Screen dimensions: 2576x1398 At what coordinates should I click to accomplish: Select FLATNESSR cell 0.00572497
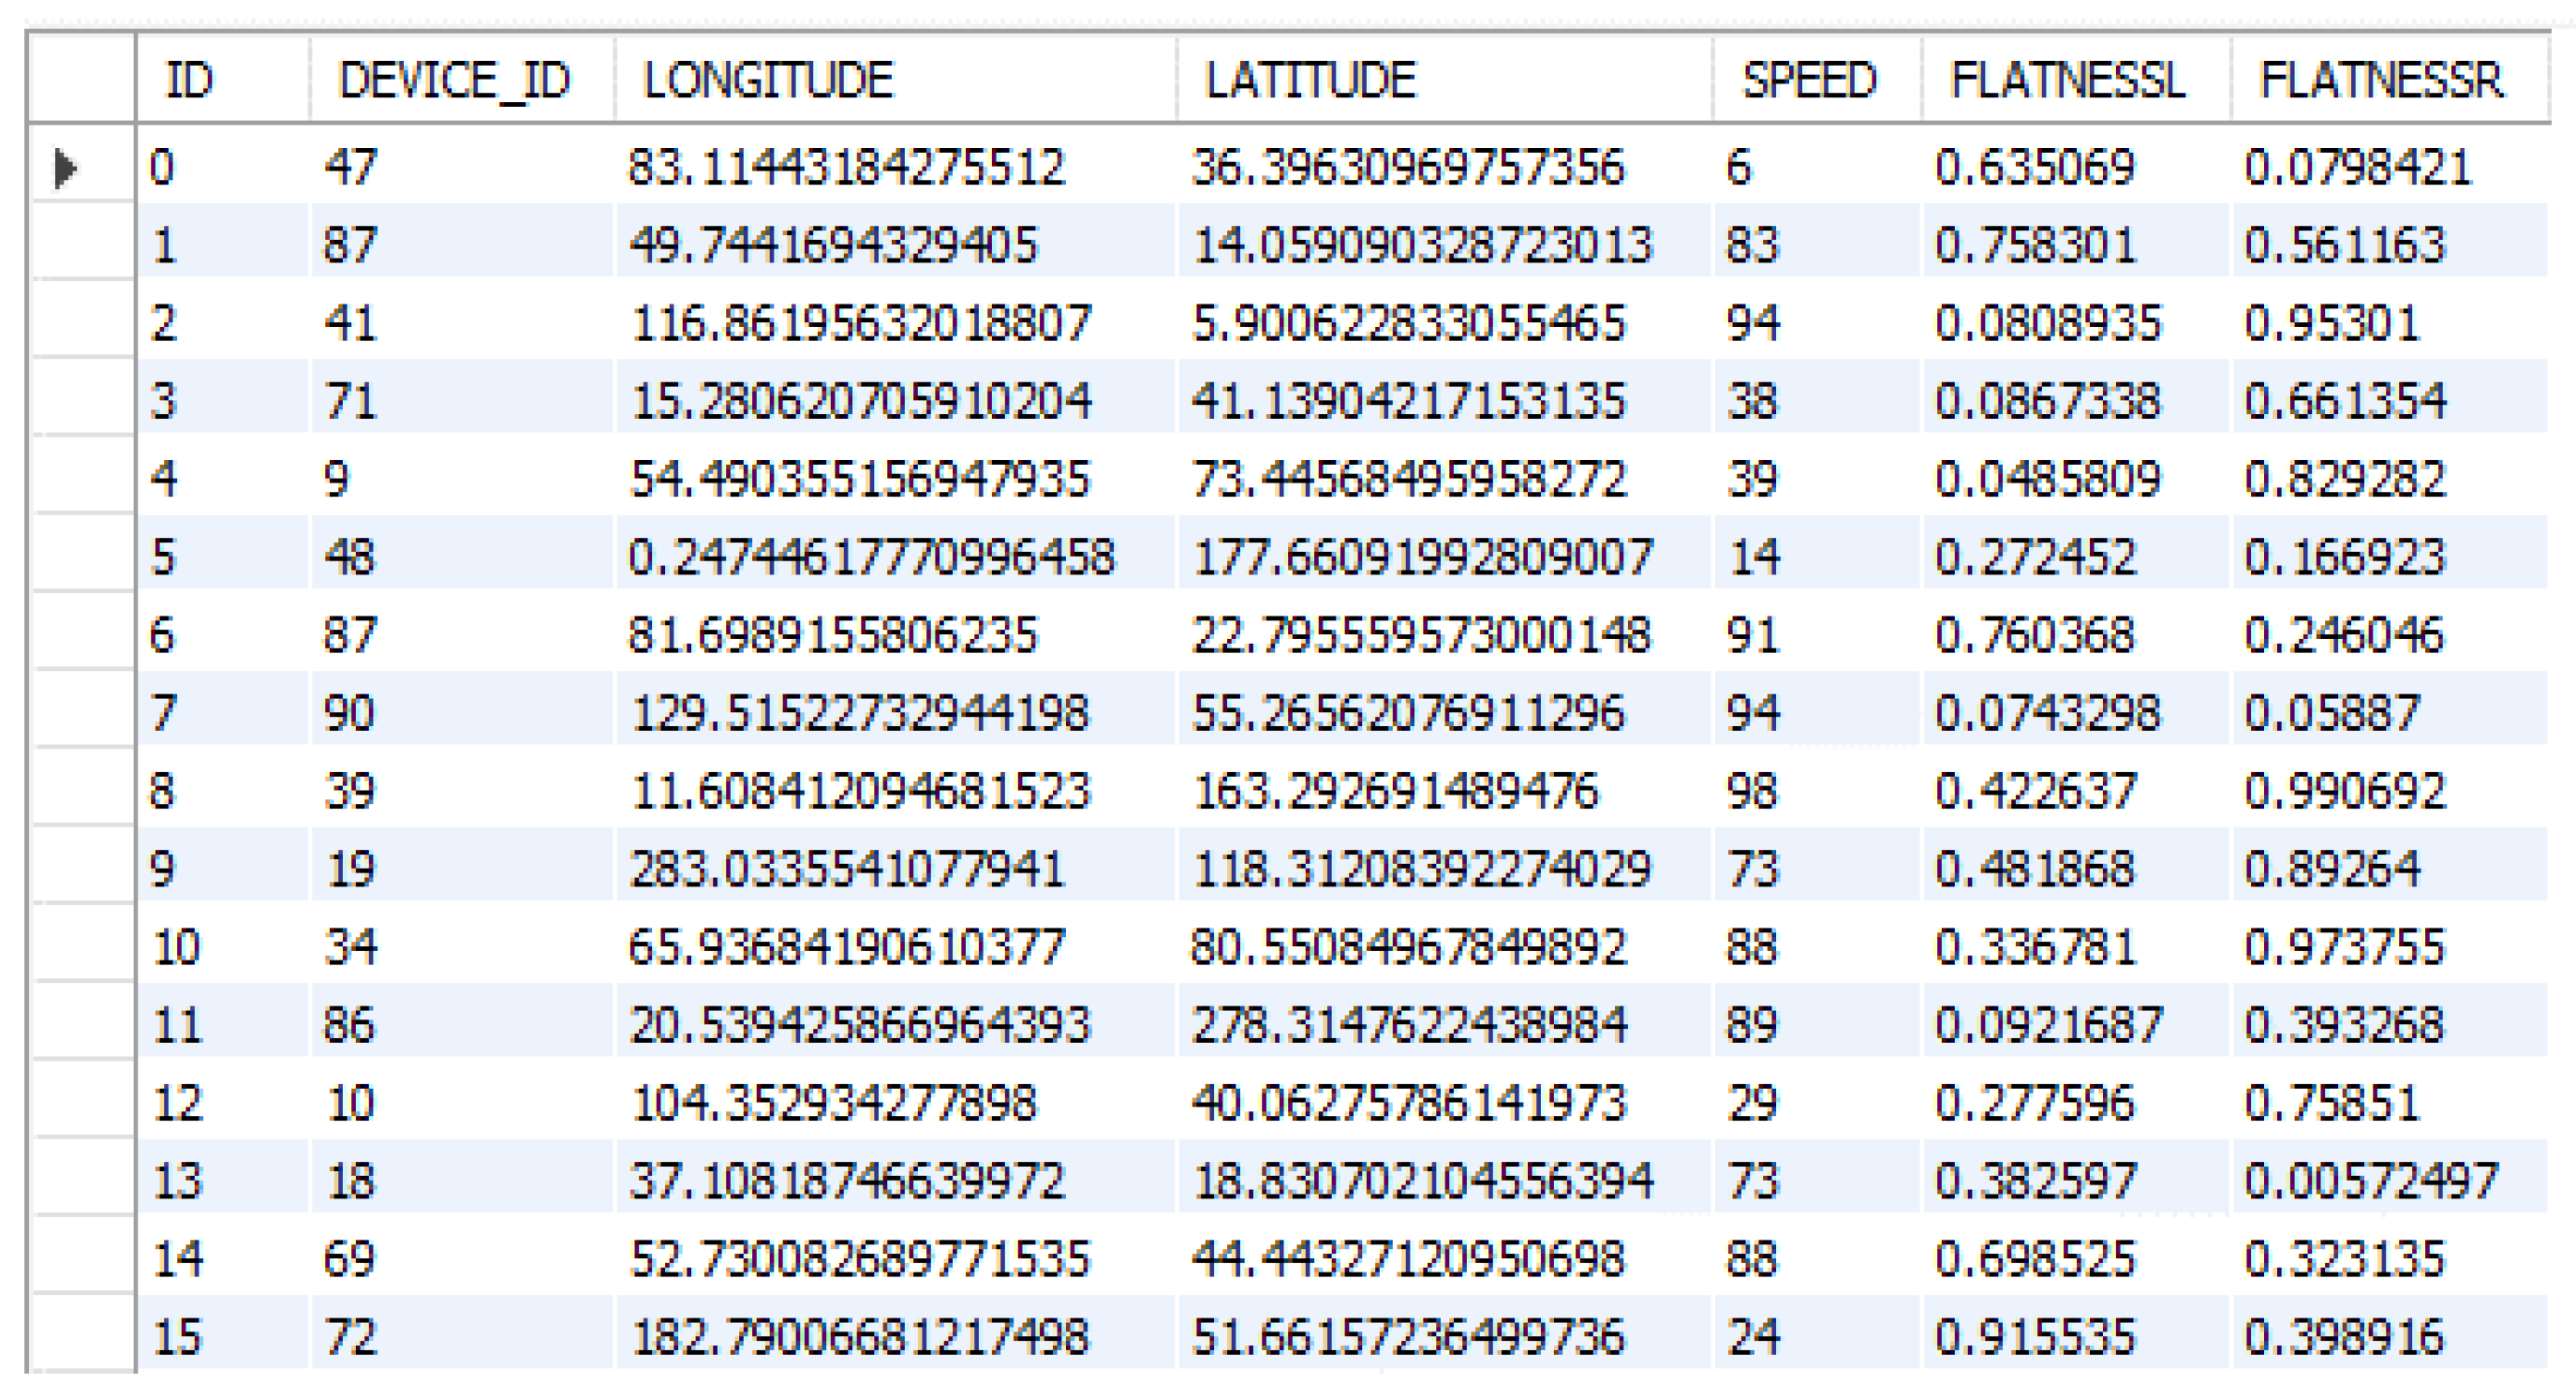(x=2370, y=1181)
